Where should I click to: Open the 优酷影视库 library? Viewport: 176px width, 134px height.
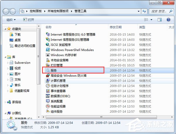point(19,91)
